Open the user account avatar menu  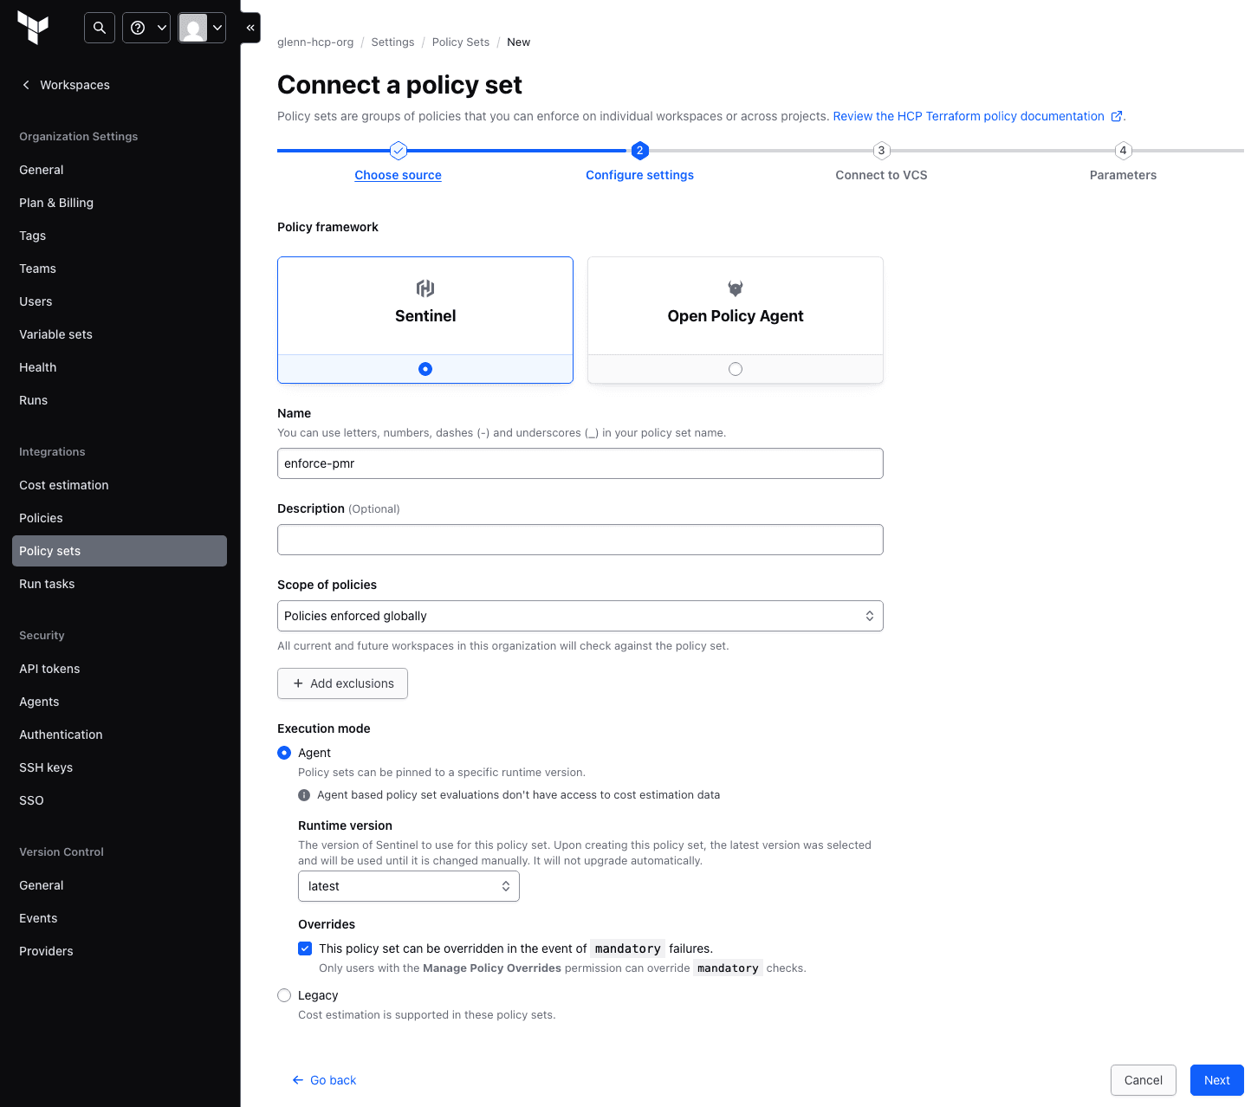(x=195, y=27)
